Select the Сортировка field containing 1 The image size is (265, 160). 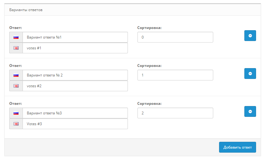click(x=175, y=75)
